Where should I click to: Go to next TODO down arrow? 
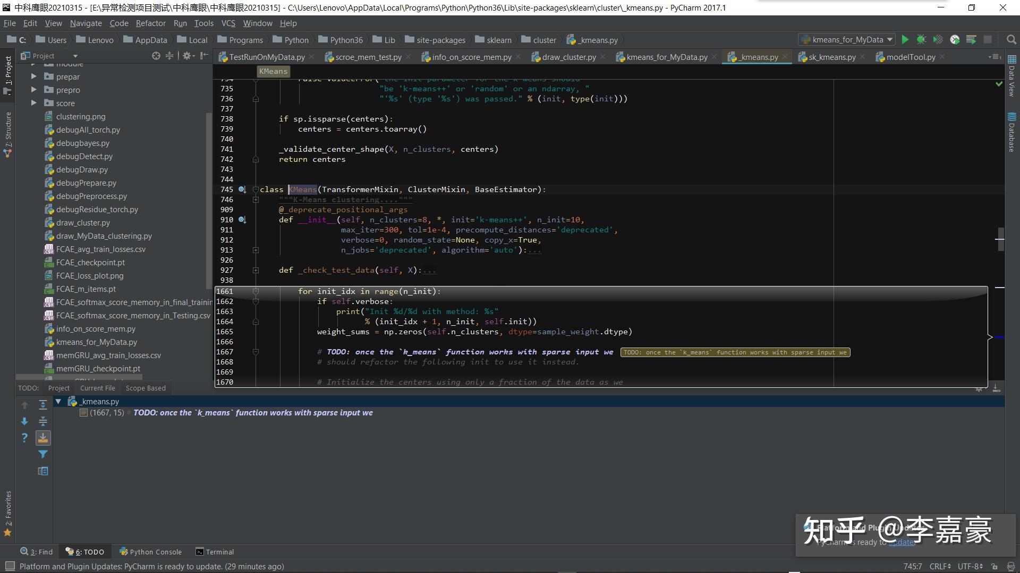coord(24,421)
